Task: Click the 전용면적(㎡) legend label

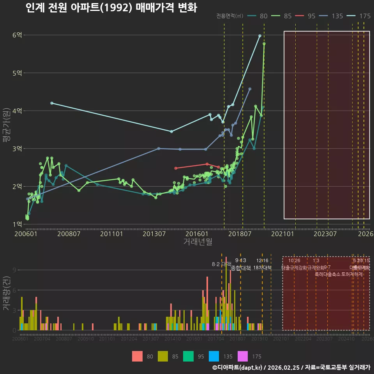Action: pos(230,16)
